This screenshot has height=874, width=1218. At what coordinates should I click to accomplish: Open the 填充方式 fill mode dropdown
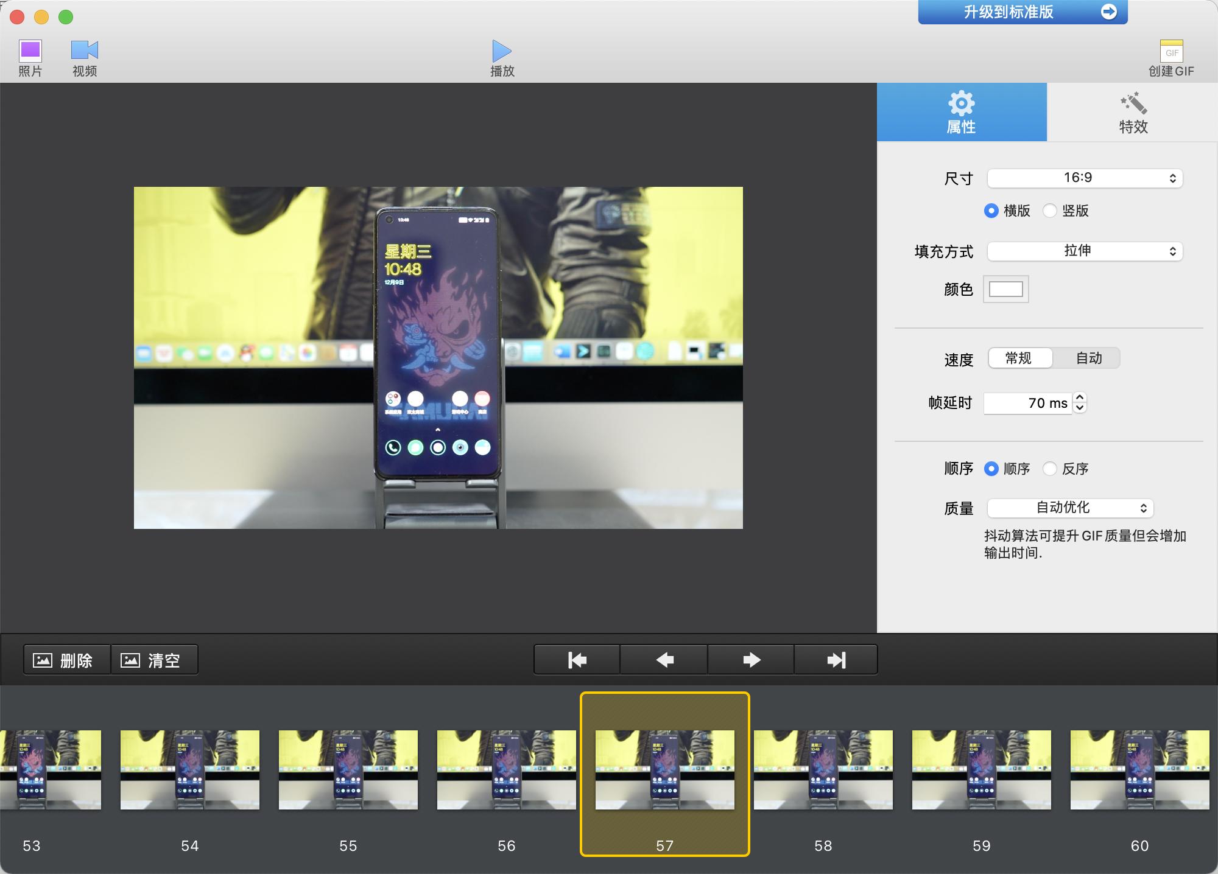[1085, 251]
